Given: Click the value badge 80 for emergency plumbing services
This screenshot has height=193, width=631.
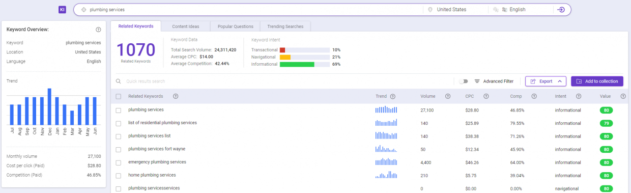Looking at the screenshot, I should point(606,162).
